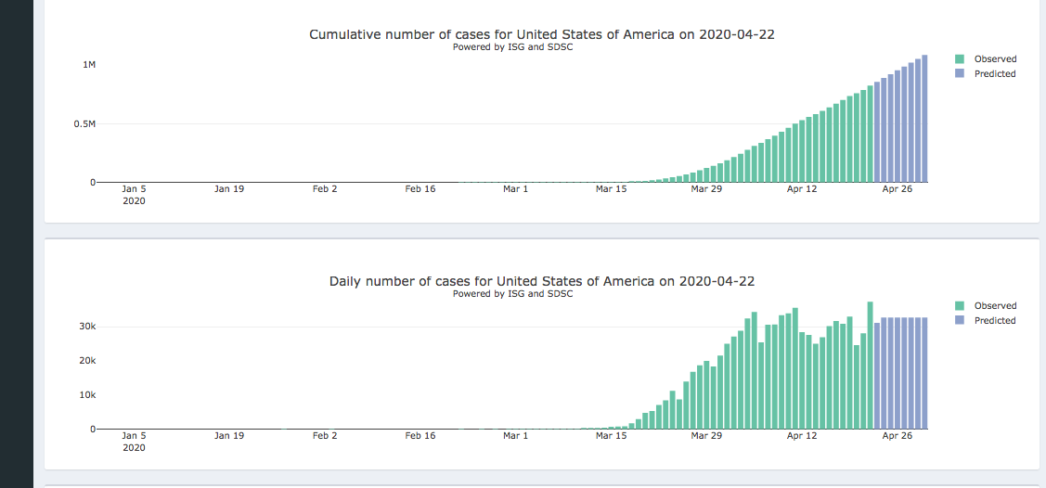Click the '1M' y-axis label on cumulative chart
This screenshot has width=1046, height=488.
[89, 65]
